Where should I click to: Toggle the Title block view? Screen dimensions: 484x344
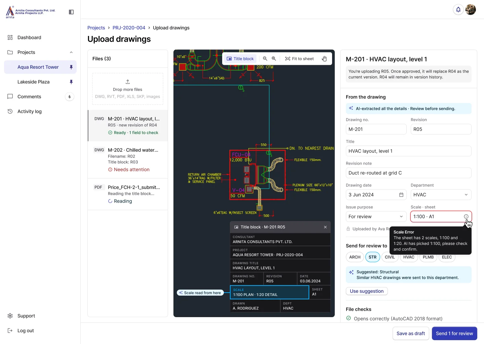pos(240,58)
